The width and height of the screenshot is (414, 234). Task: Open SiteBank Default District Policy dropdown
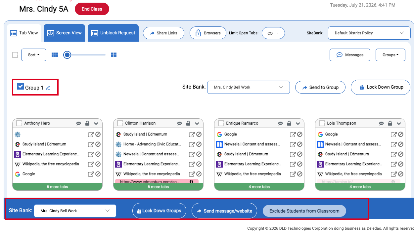(x=369, y=33)
